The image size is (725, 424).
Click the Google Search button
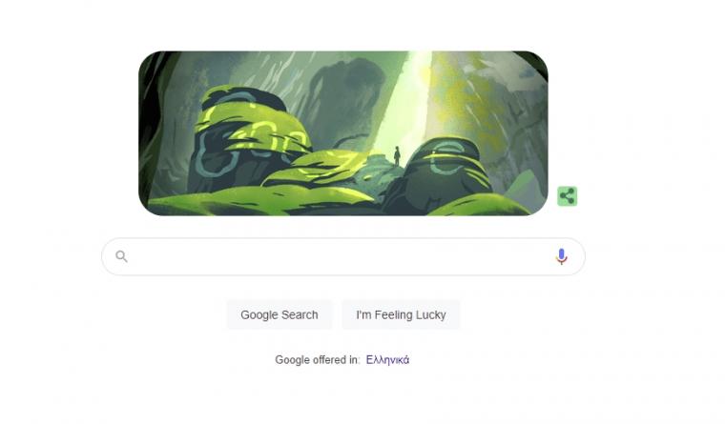280,314
